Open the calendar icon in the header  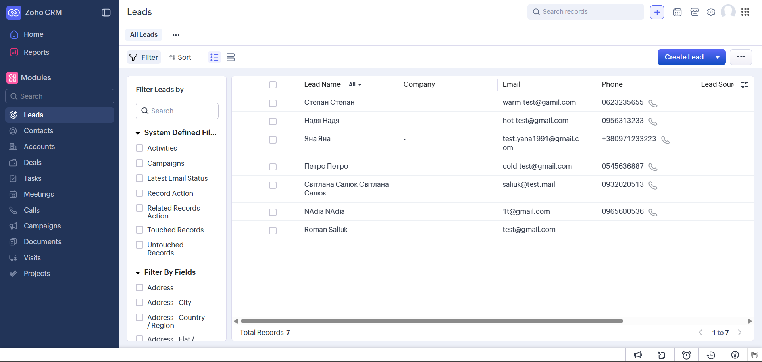coord(677,12)
